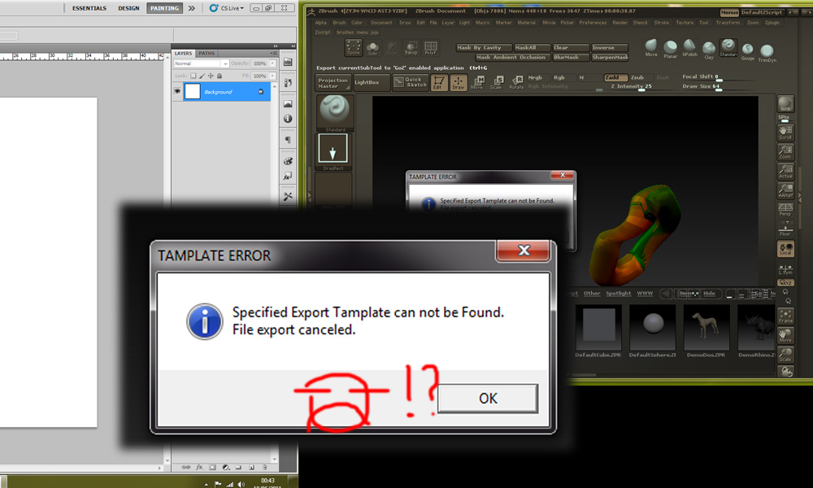Click the Zoom canvas icon in right shelf

click(785, 152)
